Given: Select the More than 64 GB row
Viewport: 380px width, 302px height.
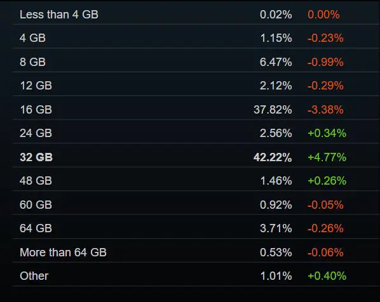Looking at the screenshot, I should (x=196, y=252).
